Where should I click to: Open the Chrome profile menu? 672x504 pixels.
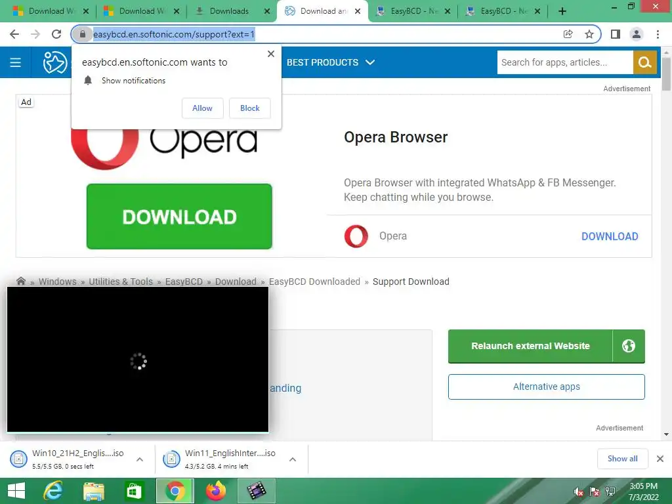637,34
